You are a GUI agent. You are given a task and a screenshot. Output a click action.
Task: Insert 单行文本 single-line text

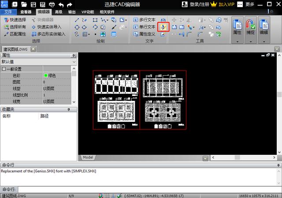(x=145, y=27)
